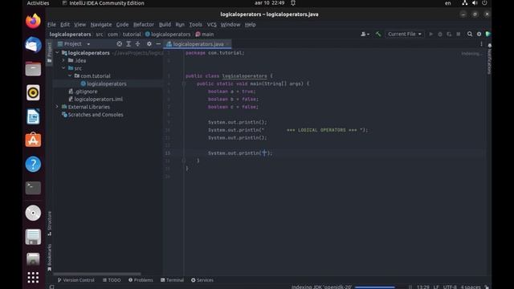
Task: Open the Build menu
Action: [165, 25]
